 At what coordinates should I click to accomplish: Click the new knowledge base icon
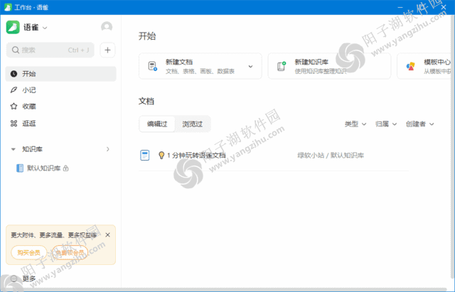tap(282, 66)
